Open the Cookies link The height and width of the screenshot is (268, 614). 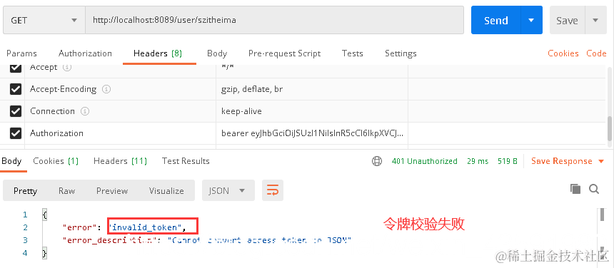click(x=563, y=53)
